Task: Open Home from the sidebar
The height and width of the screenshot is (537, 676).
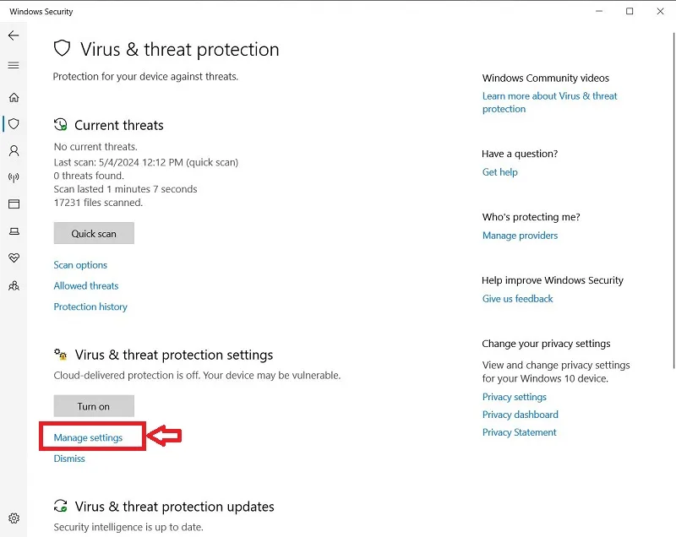Action: pos(14,97)
